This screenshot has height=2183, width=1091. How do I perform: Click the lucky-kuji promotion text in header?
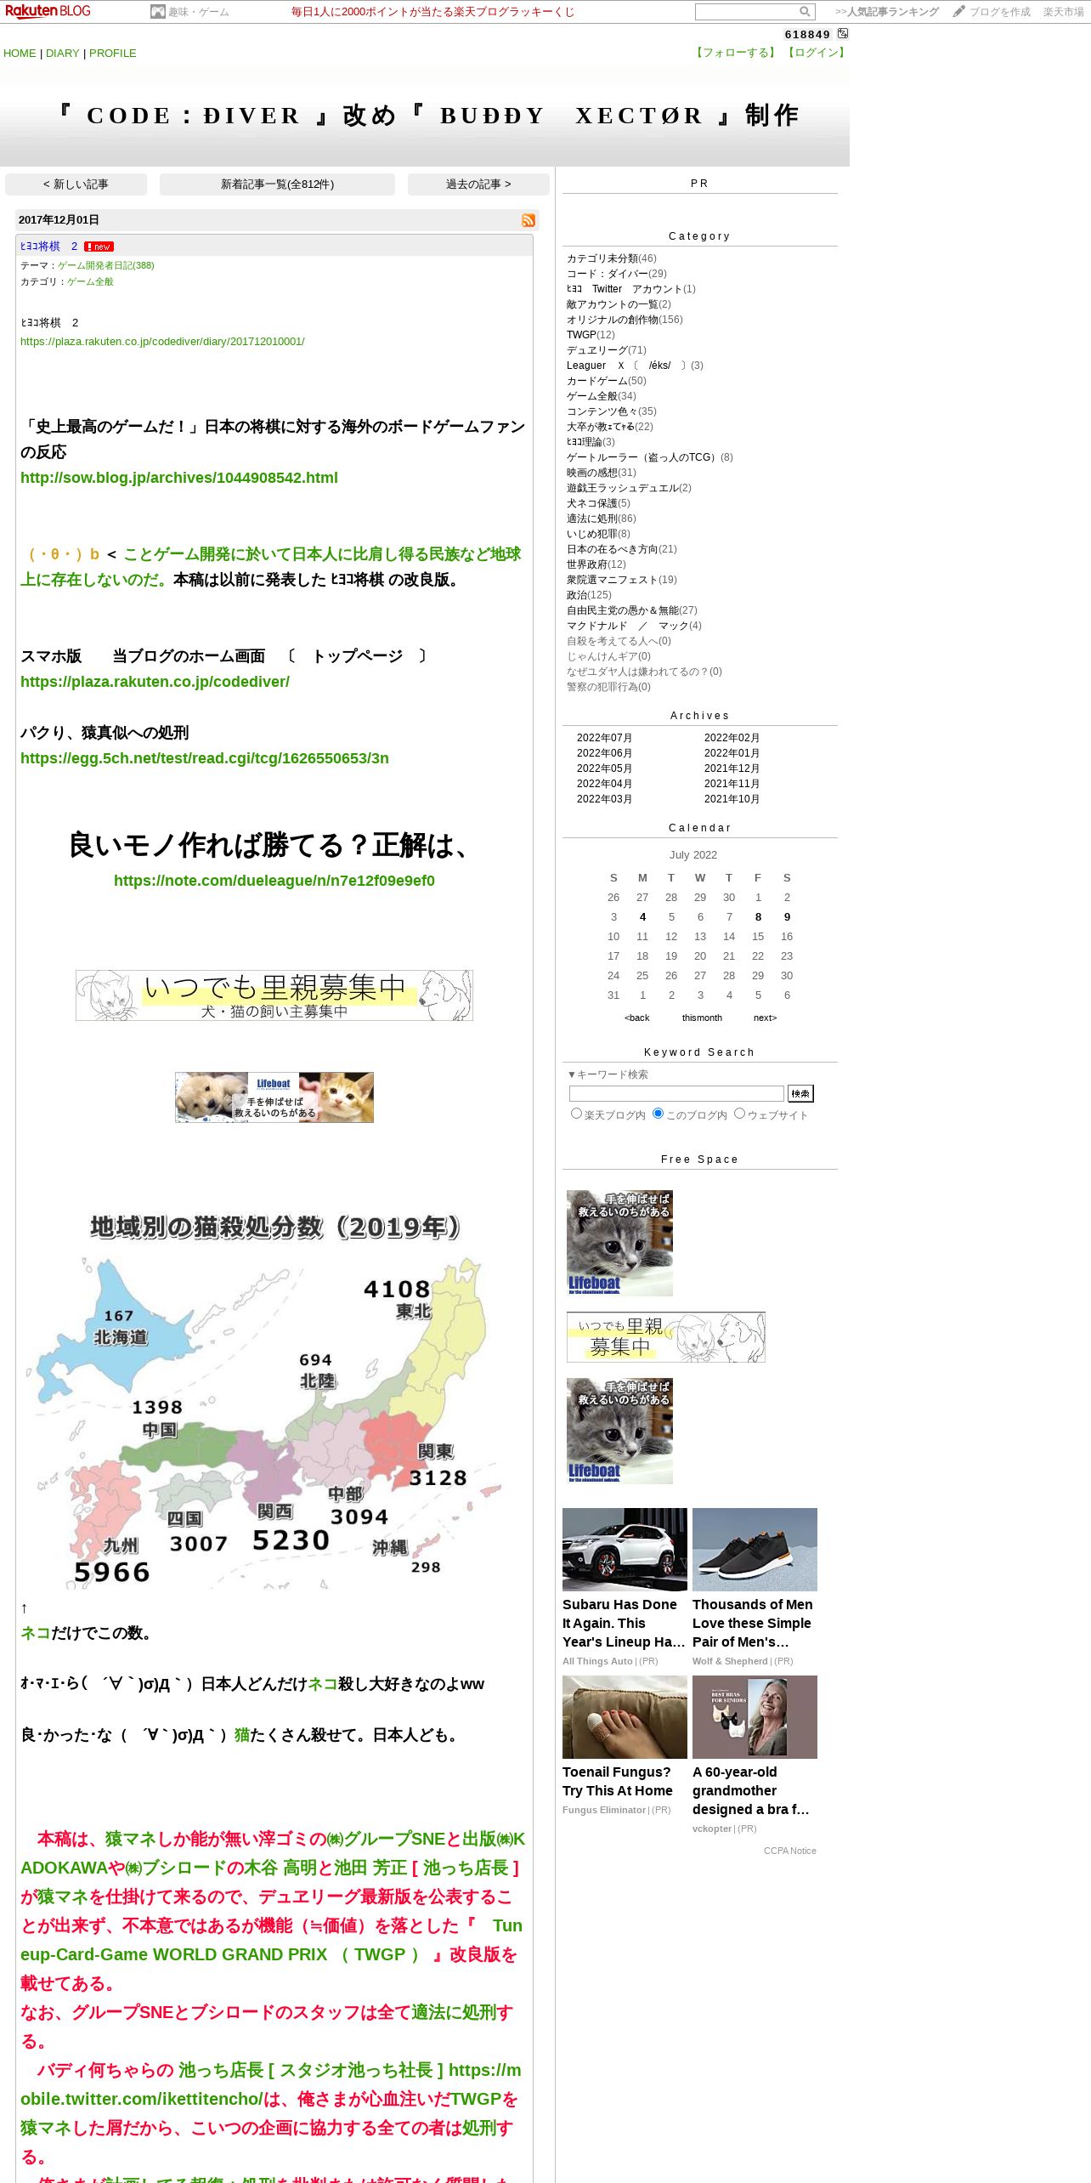point(432,12)
